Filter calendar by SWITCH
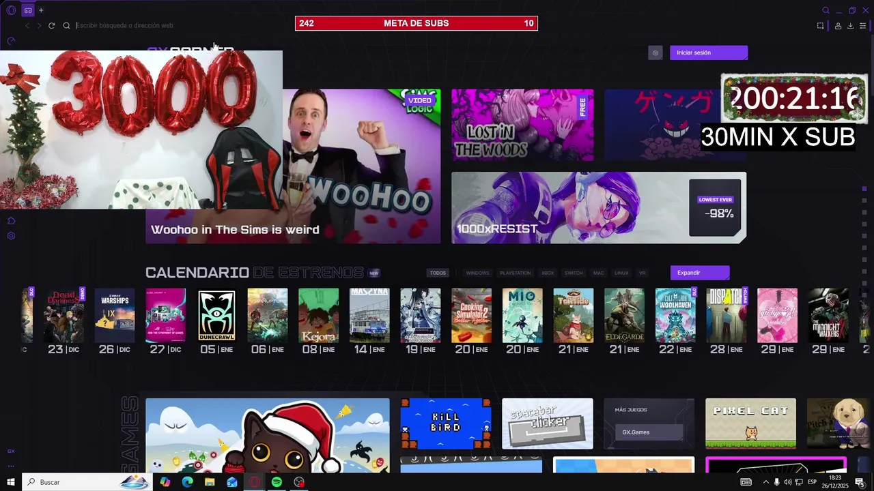 pyautogui.click(x=574, y=273)
